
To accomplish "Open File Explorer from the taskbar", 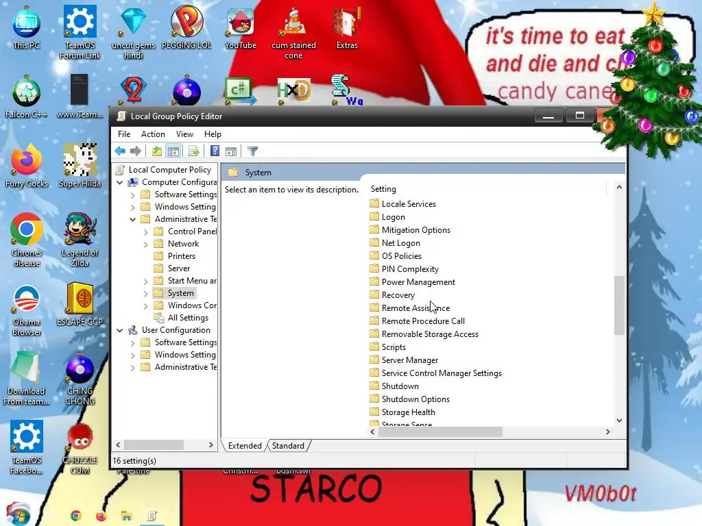I will tap(127, 516).
